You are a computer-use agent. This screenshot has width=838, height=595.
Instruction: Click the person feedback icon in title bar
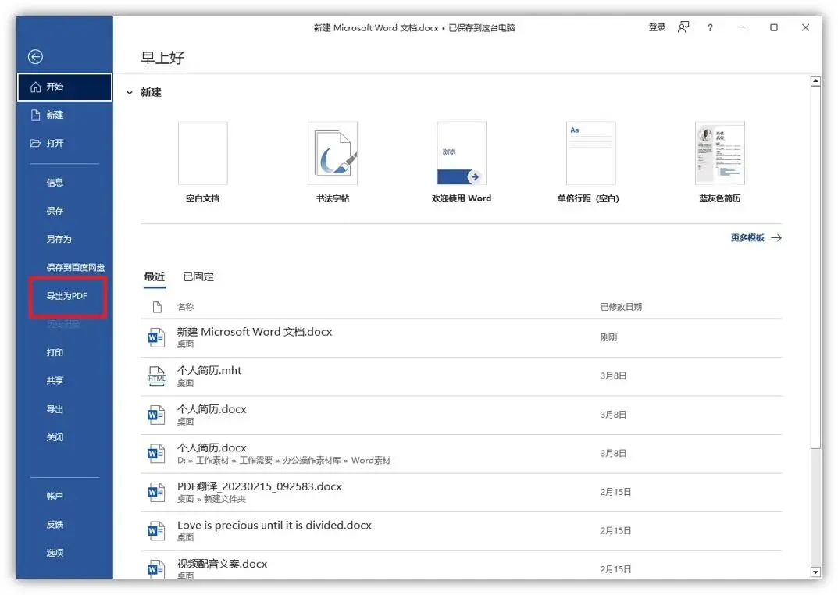tap(683, 27)
